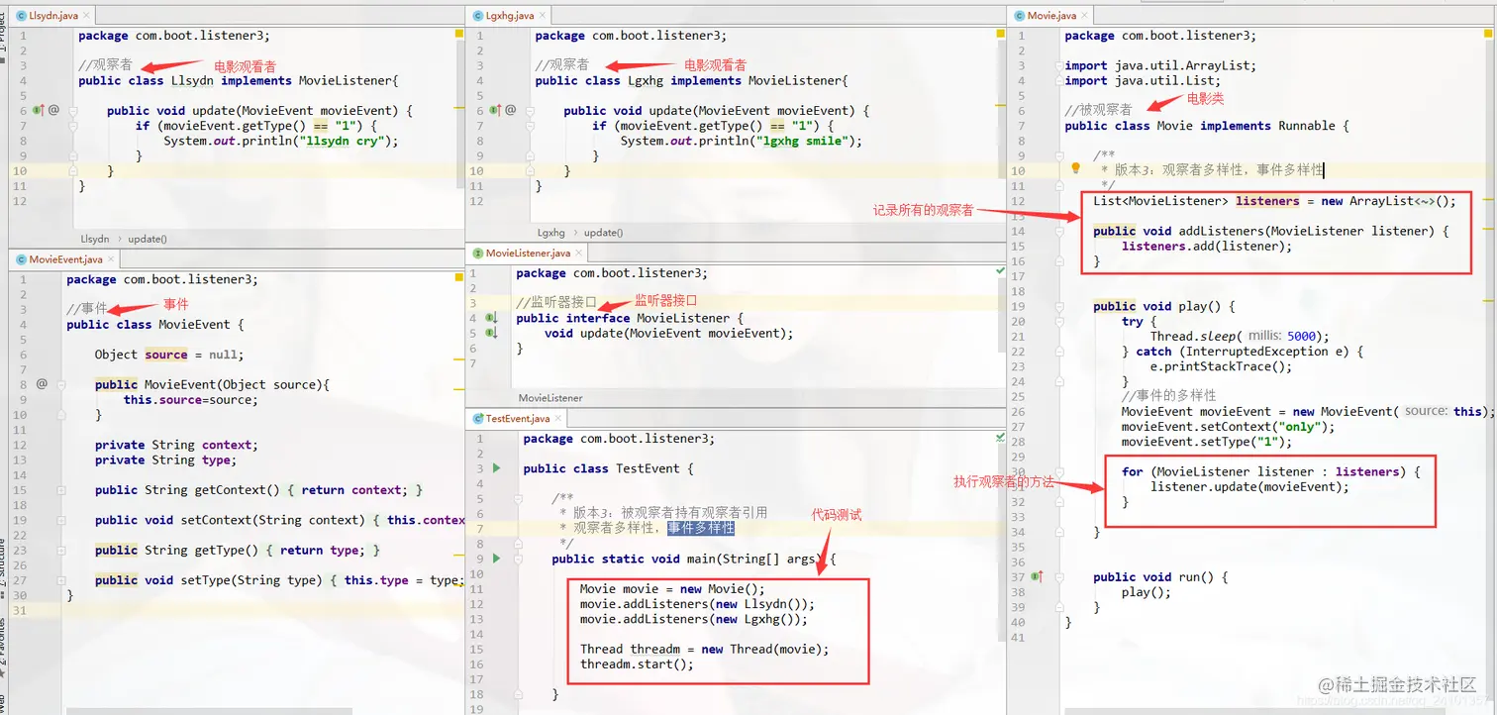This screenshot has width=1497, height=715.
Task: Collapse MovieEvent constructor fold marker
Action: click(x=61, y=384)
